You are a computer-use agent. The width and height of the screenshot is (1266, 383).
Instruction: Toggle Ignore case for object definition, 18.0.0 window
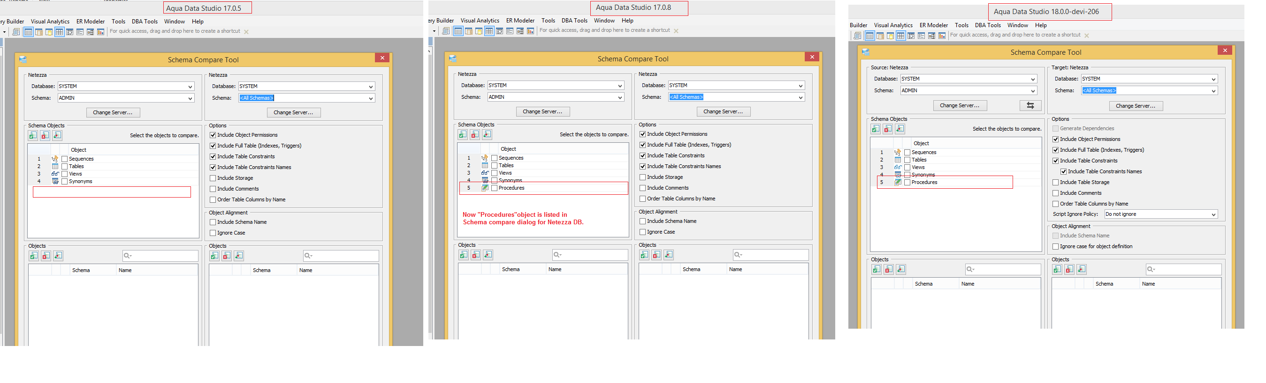pyautogui.click(x=1056, y=247)
